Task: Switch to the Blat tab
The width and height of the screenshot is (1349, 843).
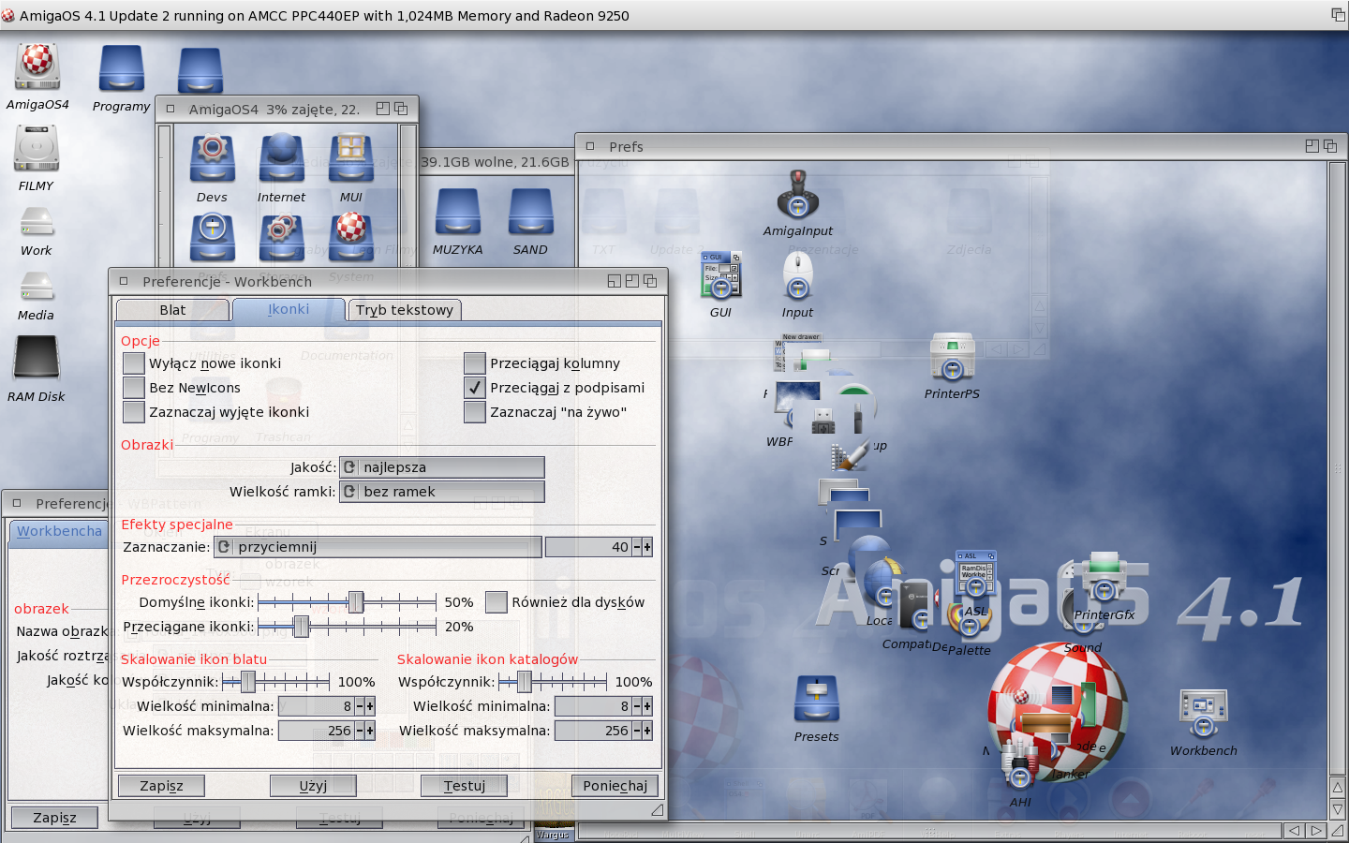Action: (172, 310)
